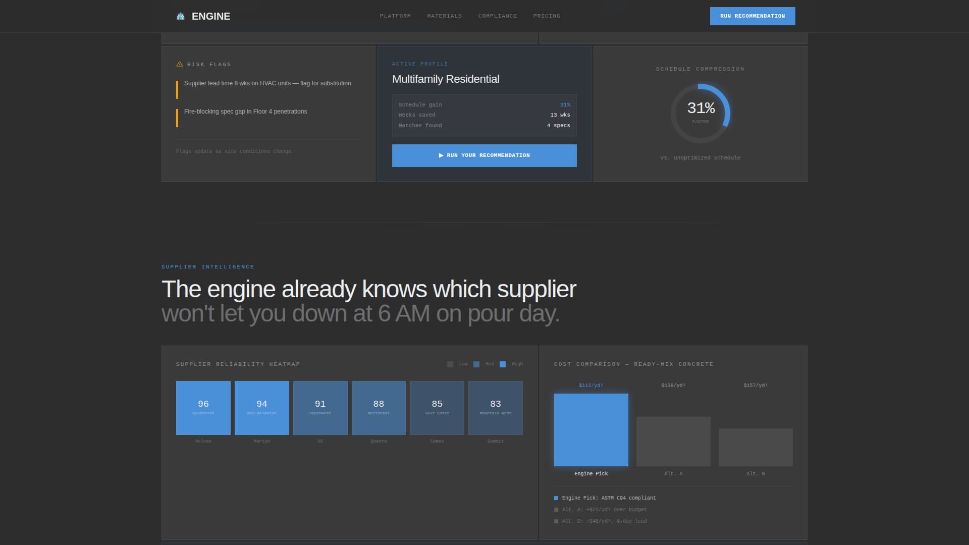
Task: Open the Platform nav item
Action: coord(395,16)
